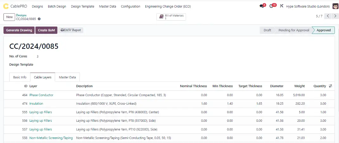Click the record pager 5 / 7
Screen dimensions: 339x143
pos(319,16)
